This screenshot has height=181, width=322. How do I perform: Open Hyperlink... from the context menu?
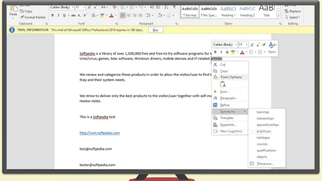(230, 125)
